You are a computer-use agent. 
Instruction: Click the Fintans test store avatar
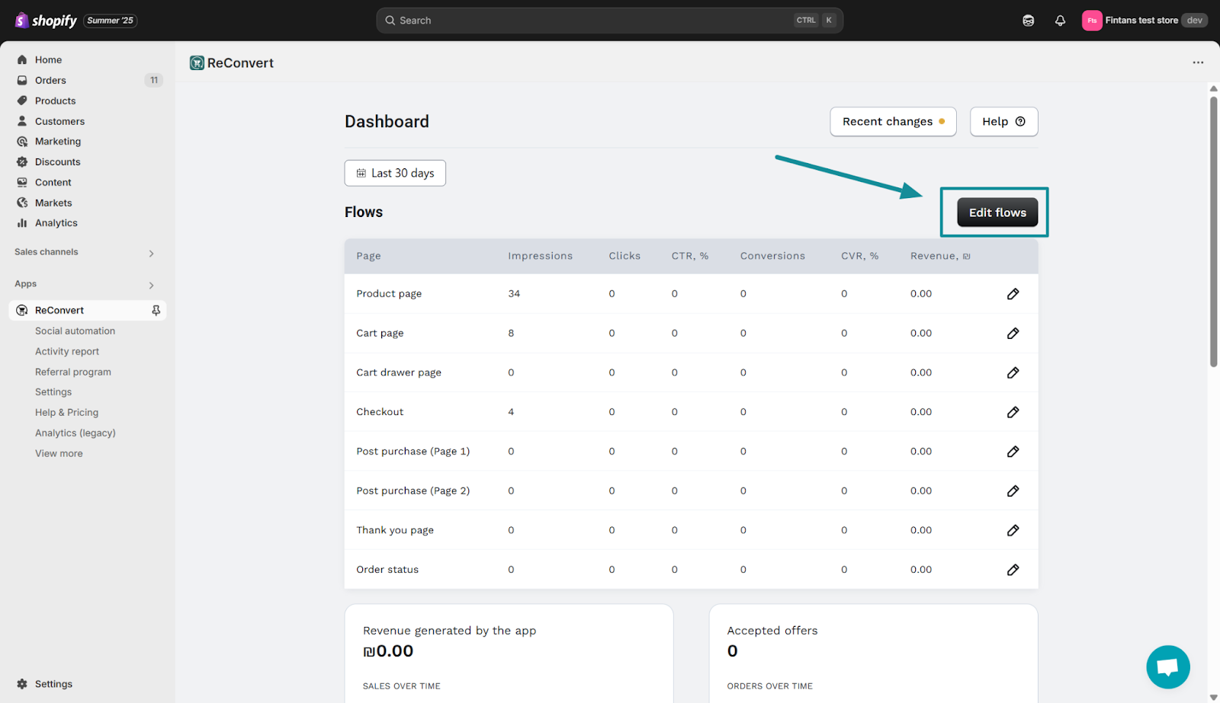(x=1092, y=21)
